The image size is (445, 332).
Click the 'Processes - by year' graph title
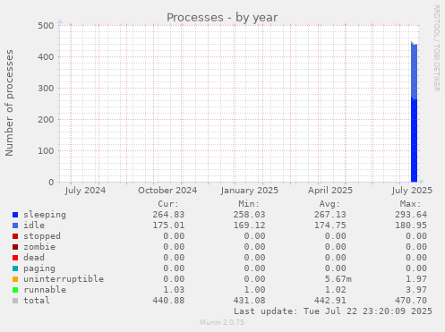coord(222,18)
